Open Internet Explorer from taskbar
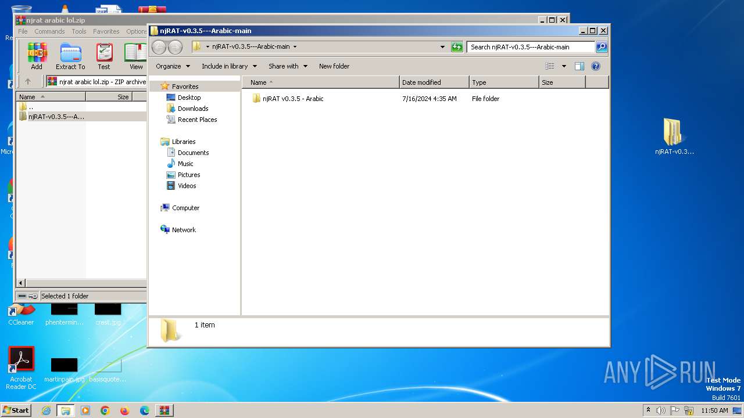This screenshot has width=744, height=418. [46, 410]
